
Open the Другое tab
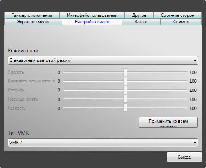(139, 15)
